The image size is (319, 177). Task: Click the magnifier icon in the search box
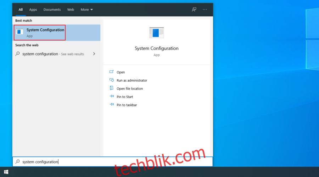[x=18, y=161]
